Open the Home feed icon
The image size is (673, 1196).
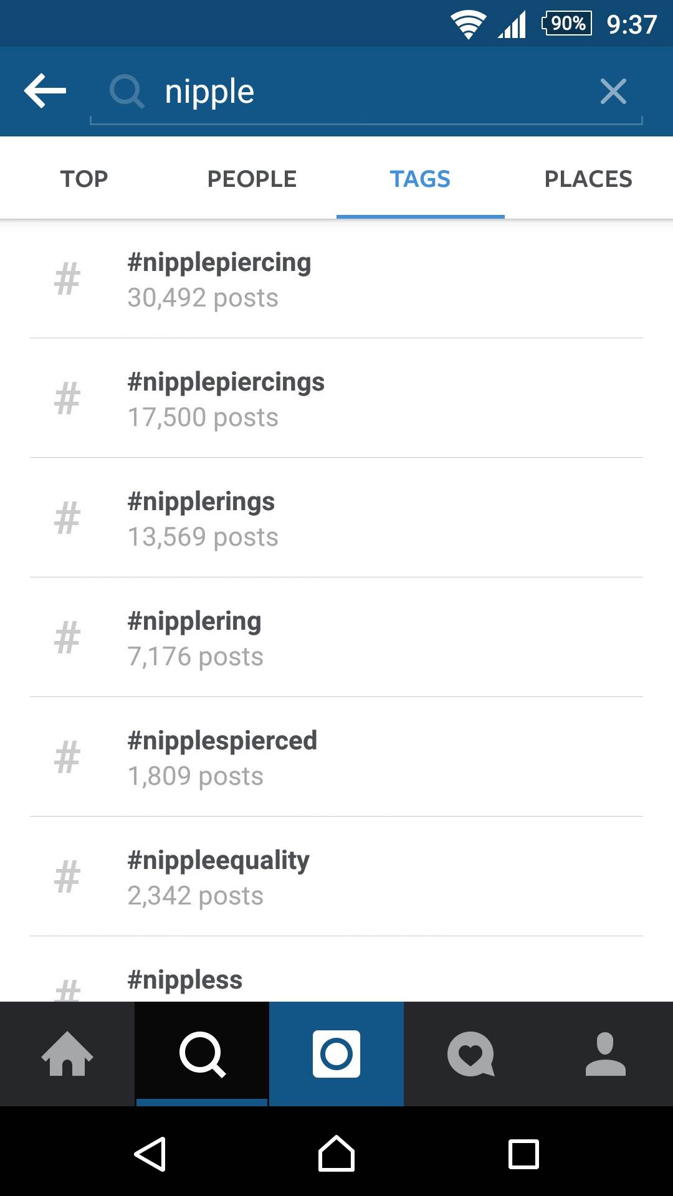67,1054
